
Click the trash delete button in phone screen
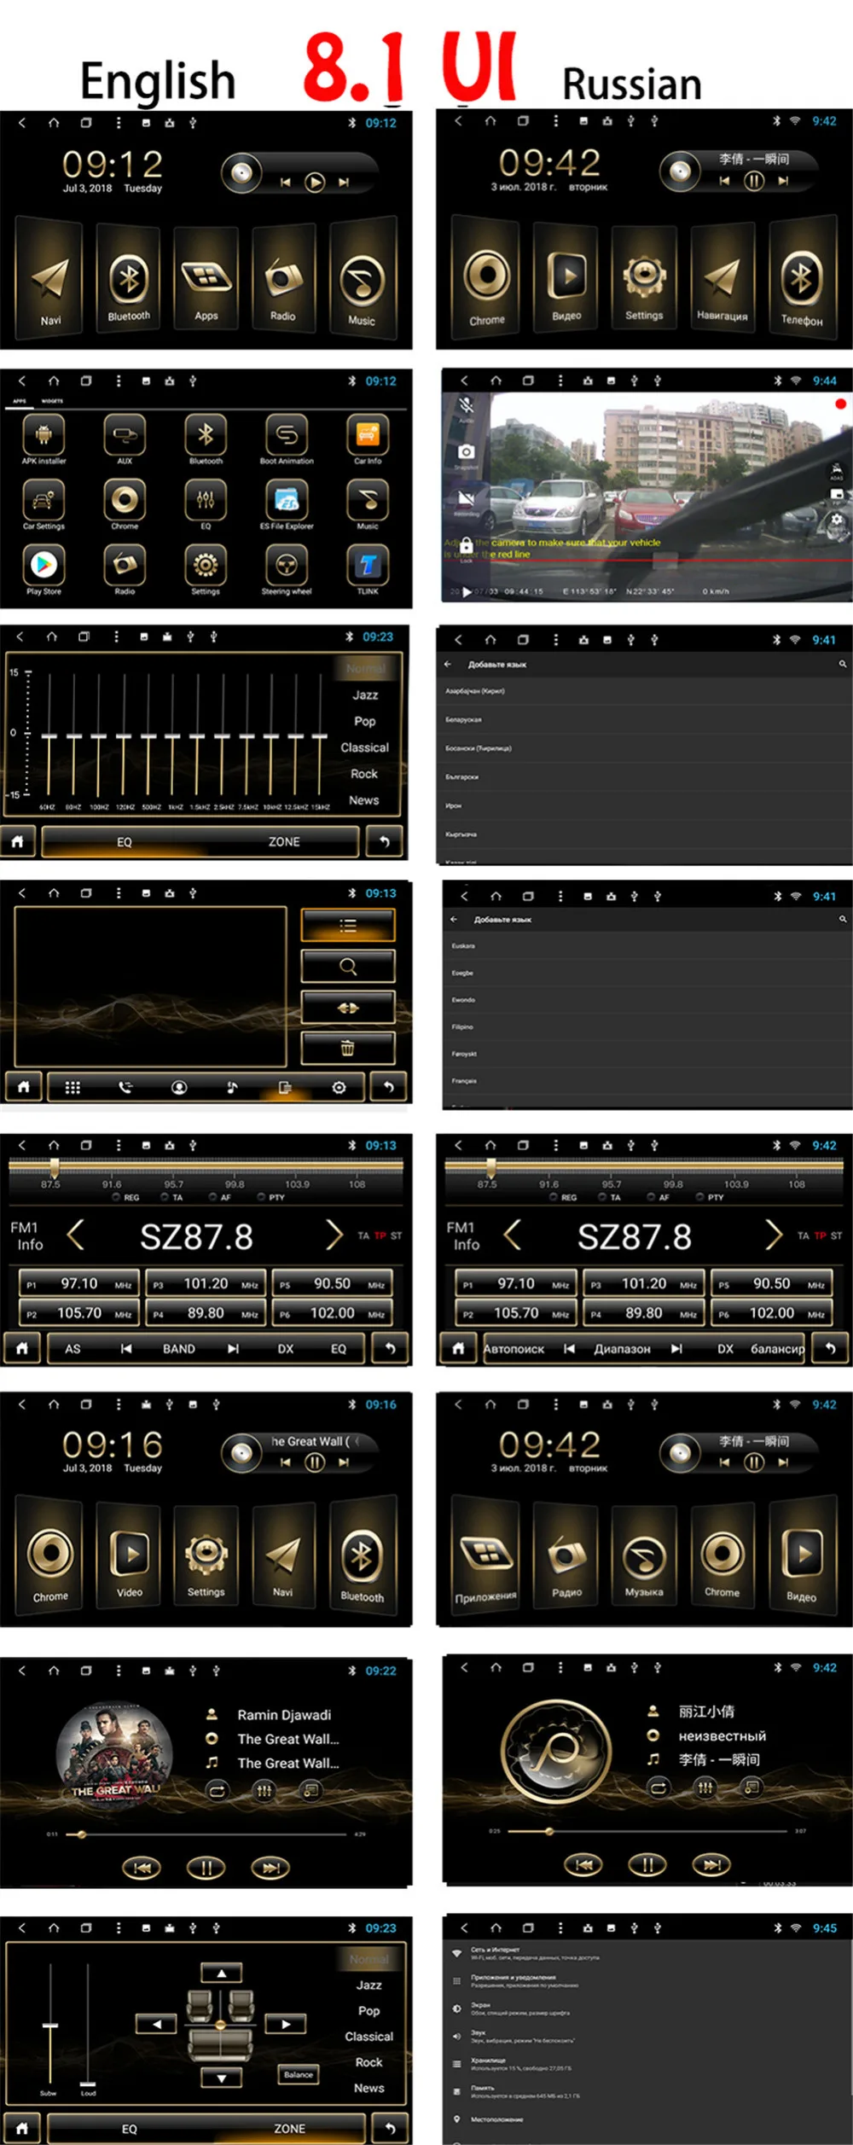348,1048
